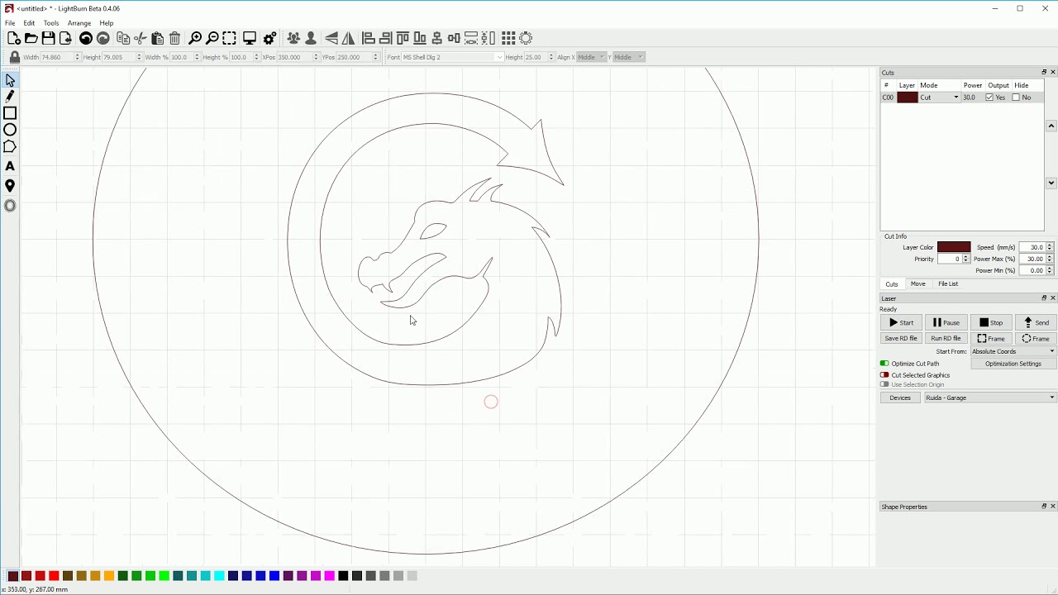The width and height of the screenshot is (1058, 595).
Task: Open Settings via the gears icon
Action: tap(269, 38)
